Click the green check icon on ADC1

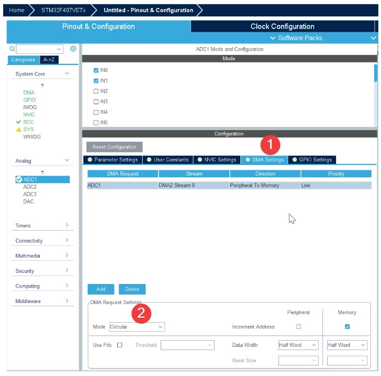pyautogui.click(x=19, y=179)
